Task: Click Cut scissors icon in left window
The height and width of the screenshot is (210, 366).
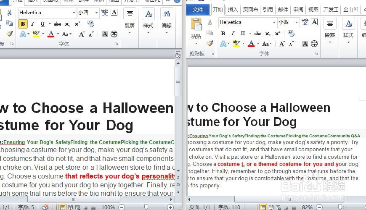Action: (9, 12)
